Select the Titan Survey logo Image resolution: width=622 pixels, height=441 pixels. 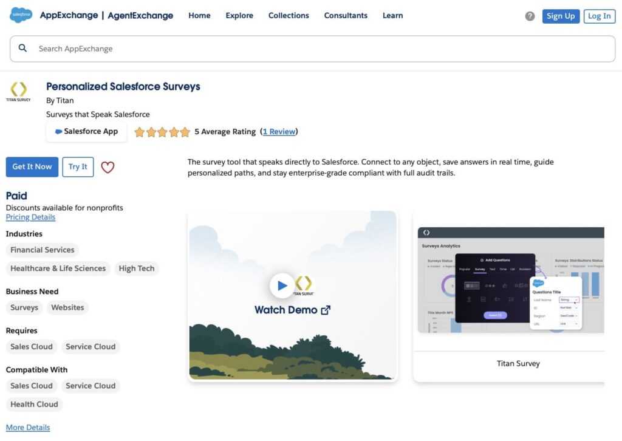pyautogui.click(x=18, y=91)
